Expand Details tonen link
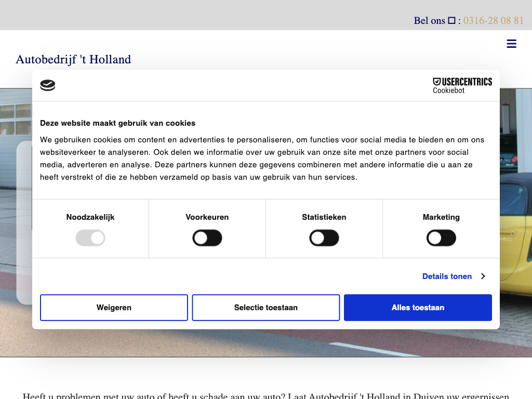Screen dimensions: 532x399 click(447, 276)
